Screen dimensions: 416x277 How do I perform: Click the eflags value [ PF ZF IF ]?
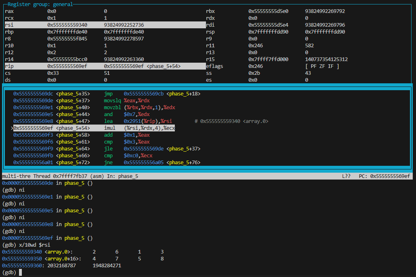click(322, 66)
